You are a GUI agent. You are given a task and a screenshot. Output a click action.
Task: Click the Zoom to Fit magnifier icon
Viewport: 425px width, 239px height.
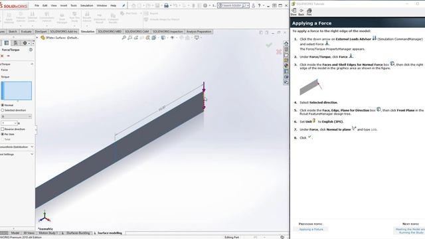pos(124,38)
